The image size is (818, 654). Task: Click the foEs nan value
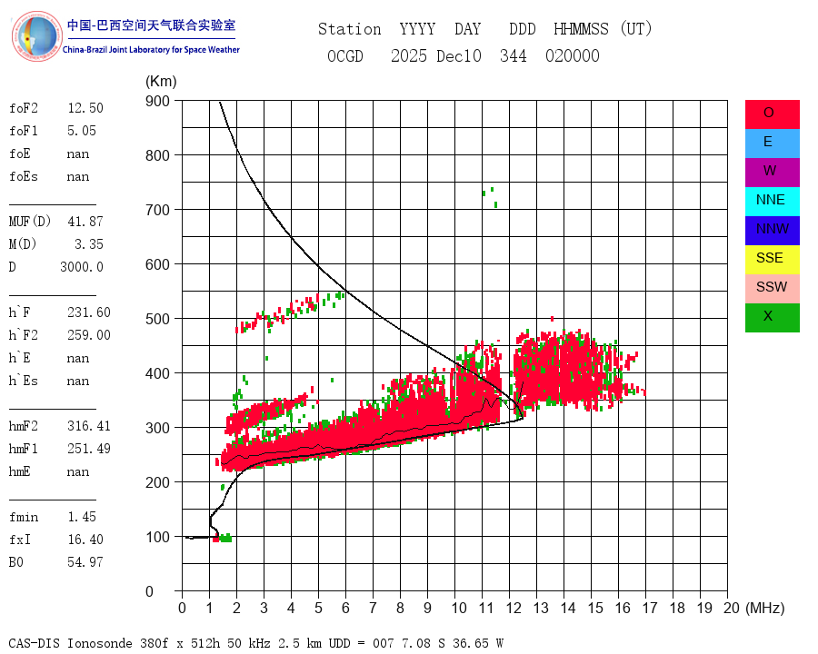[78, 177]
